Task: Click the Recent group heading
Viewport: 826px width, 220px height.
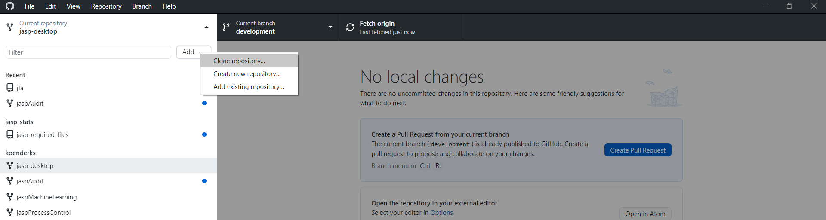Action: point(15,75)
